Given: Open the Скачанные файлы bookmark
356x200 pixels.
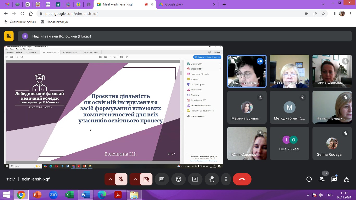Looking at the screenshot, I should tap(20, 22).
